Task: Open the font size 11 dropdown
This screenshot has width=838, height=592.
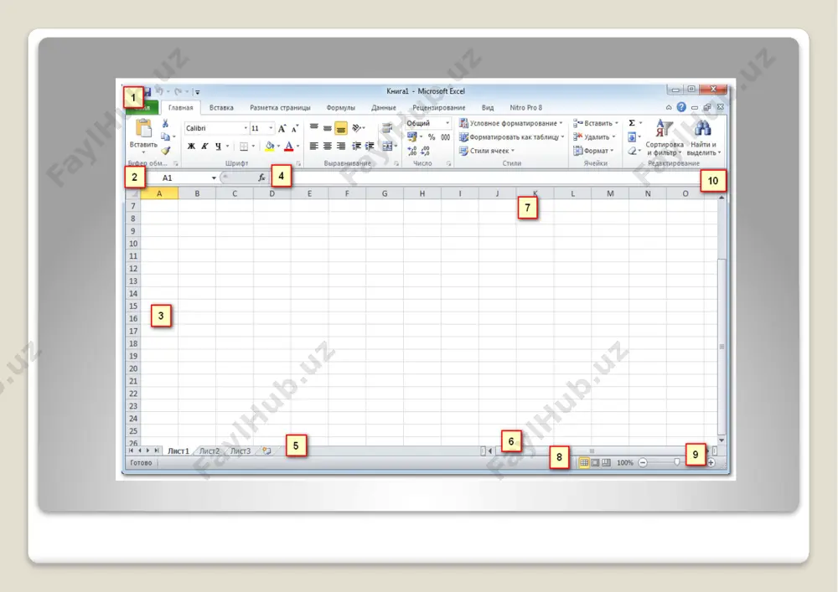Action: pos(271,128)
